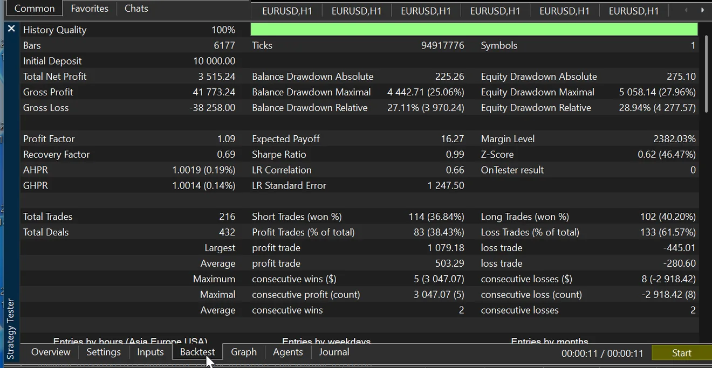
Task: Click the report's vertical scrollbar
Action: 706,74
